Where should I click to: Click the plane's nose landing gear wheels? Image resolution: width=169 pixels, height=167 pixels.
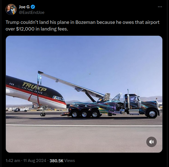[x=43, y=114]
